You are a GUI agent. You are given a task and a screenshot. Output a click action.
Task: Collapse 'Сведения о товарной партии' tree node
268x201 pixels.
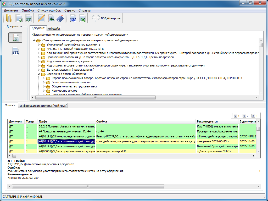click(x=39, y=74)
